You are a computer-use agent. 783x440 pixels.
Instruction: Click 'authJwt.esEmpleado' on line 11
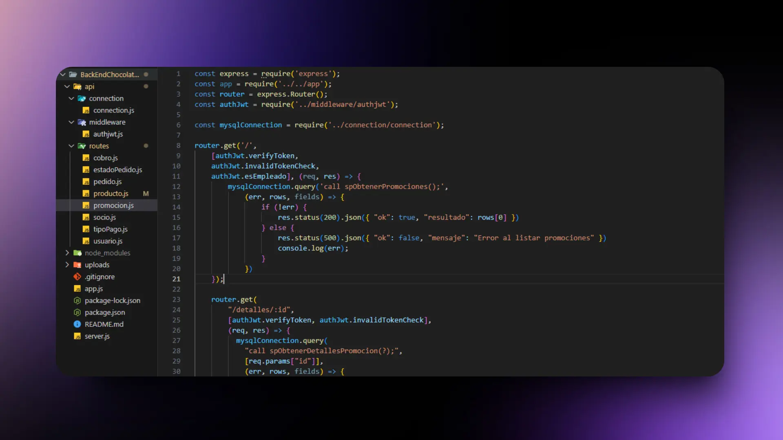[x=249, y=176]
